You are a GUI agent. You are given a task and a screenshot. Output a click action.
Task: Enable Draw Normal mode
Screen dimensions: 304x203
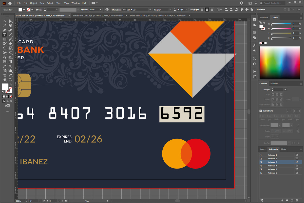click(4, 101)
